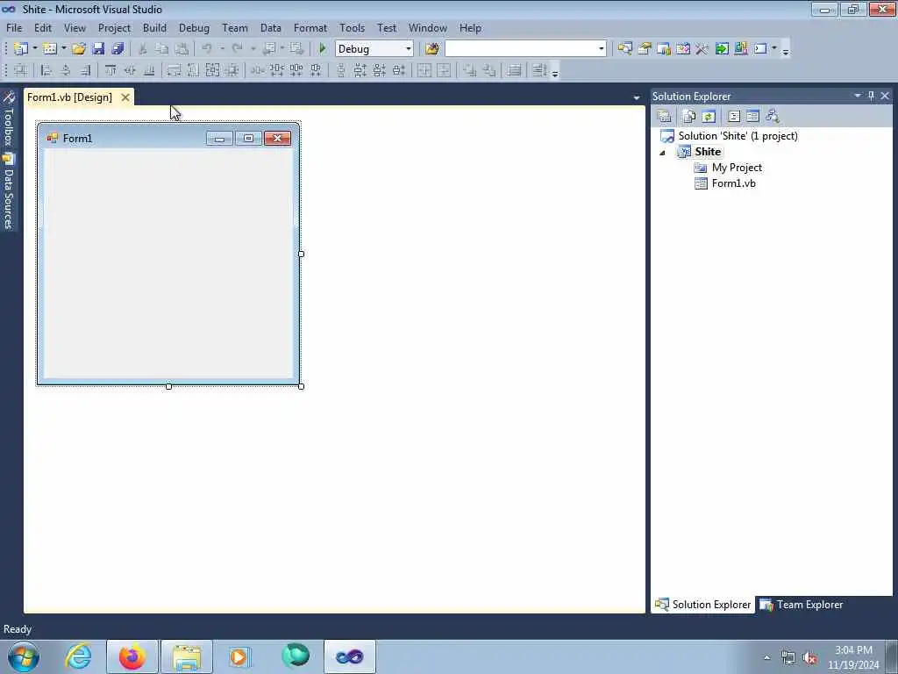Open the Solution Explorer window position dropdown
The width and height of the screenshot is (898, 674).
point(858,96)
